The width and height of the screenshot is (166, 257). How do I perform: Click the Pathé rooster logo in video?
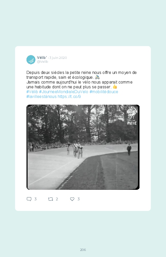132,116
